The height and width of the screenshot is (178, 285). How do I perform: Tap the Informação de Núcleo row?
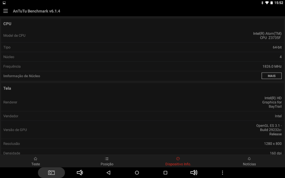click(x=142, y=76)
